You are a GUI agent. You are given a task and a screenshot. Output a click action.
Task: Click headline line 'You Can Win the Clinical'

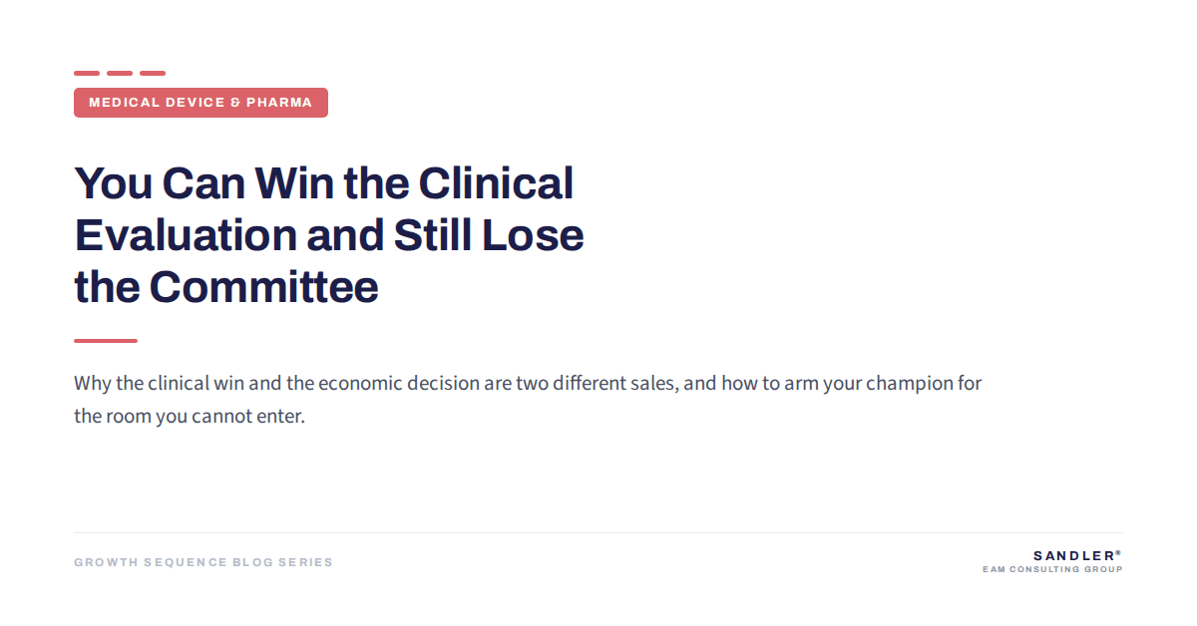[x=324, y=183]
